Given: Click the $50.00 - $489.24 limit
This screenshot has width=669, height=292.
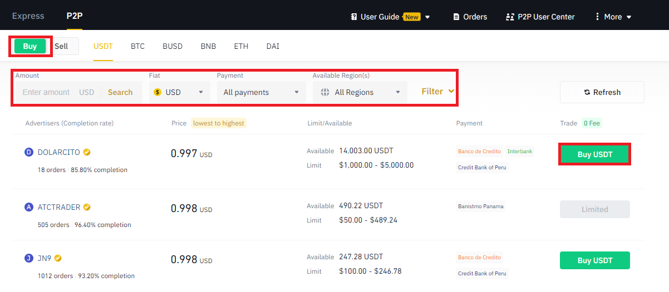Looking at the screenshot, I should pyautogui.click(x=368, y=220).
